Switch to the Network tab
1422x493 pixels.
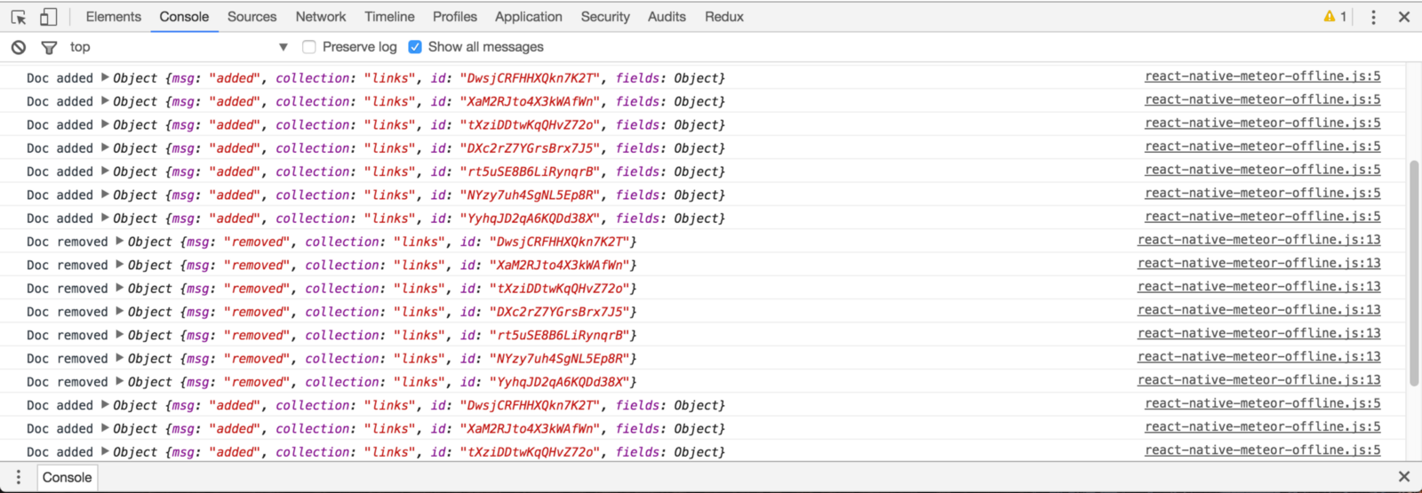click(x=321, y=17)
